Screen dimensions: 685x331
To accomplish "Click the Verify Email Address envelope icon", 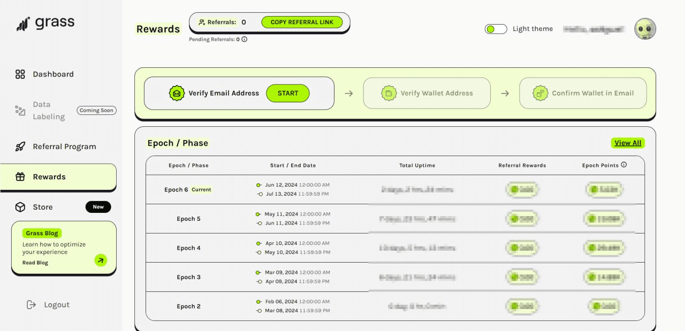I will 177,94.
